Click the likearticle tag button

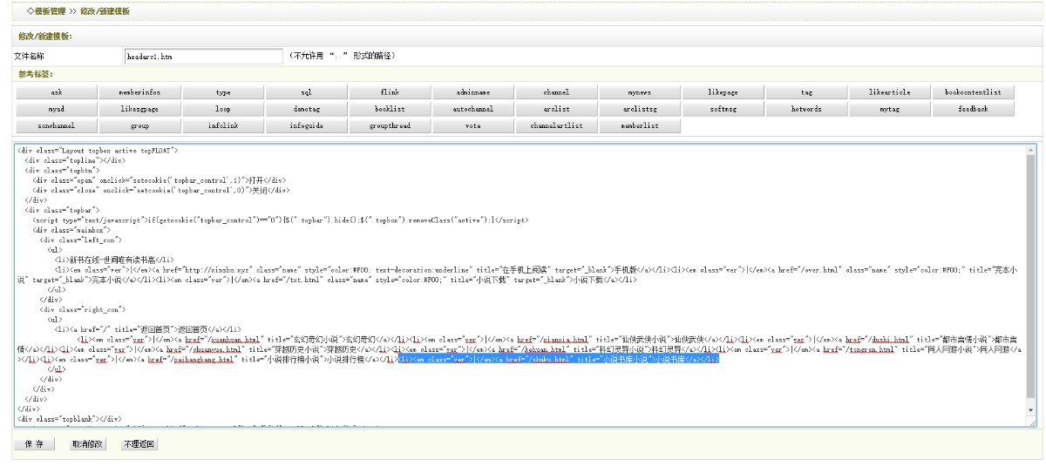pyautogui.click(x=890, y=92)
